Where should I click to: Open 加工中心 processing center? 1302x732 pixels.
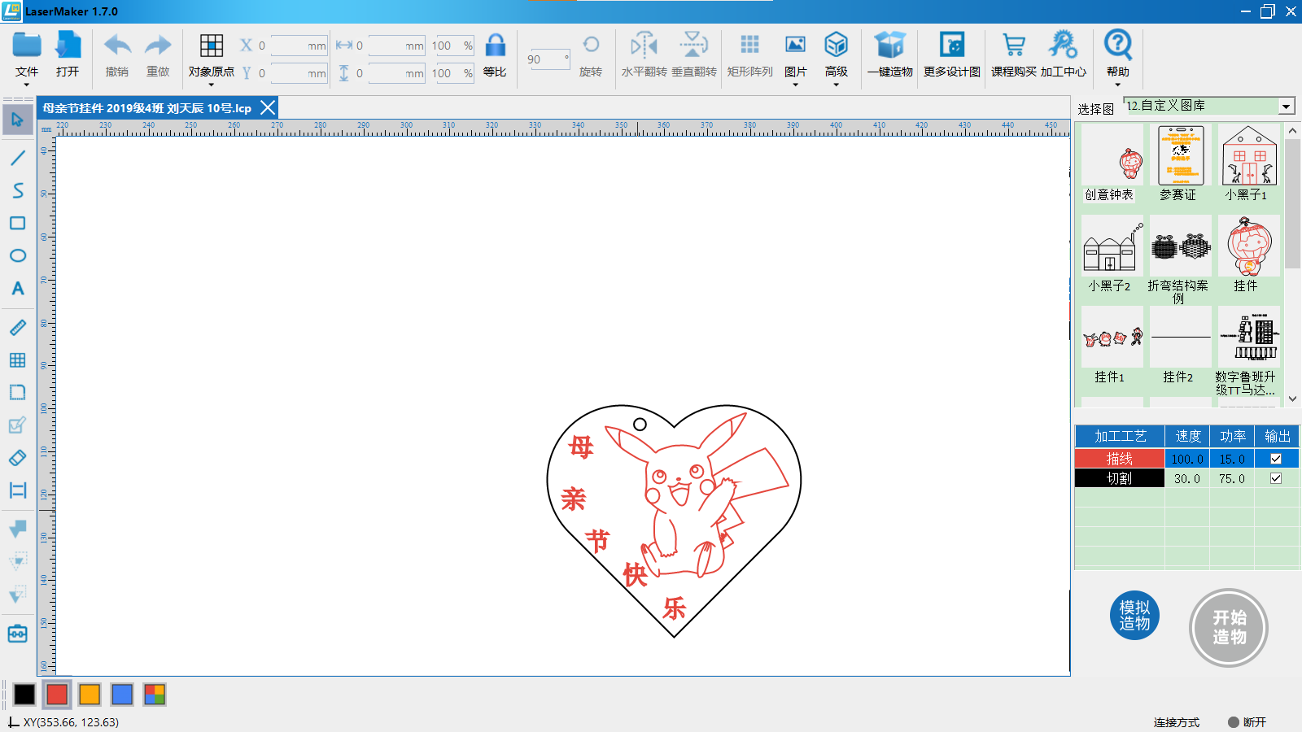click(1063, 45)
